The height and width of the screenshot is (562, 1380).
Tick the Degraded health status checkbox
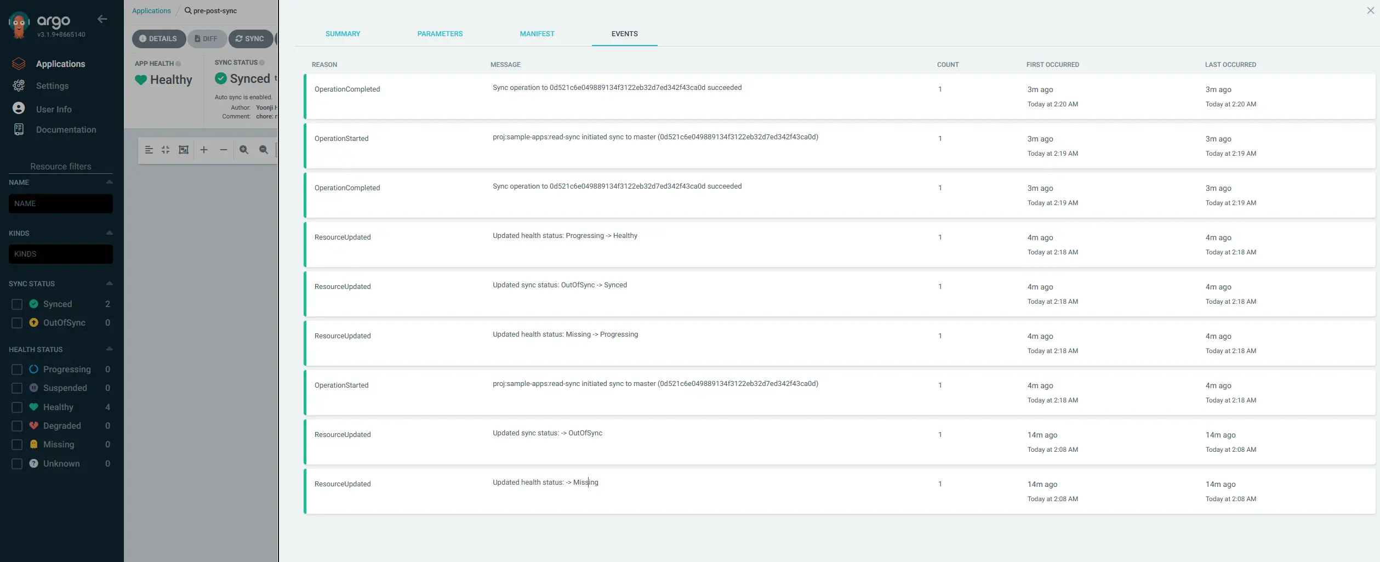17,425
